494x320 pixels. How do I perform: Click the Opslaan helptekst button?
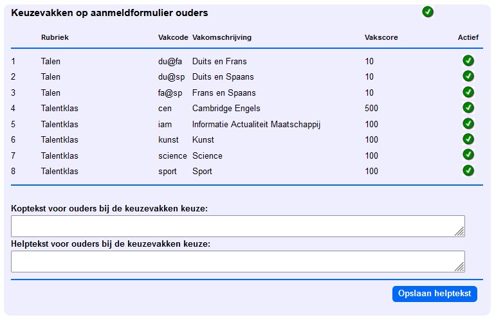(x=434, y=294)
